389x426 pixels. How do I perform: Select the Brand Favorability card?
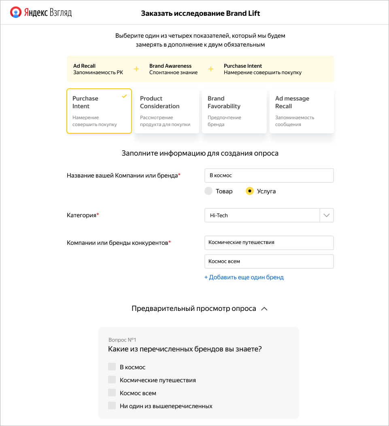pos(234,111)
